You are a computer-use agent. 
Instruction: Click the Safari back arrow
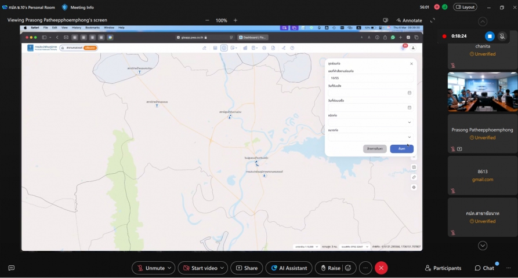tap(57, 37)
